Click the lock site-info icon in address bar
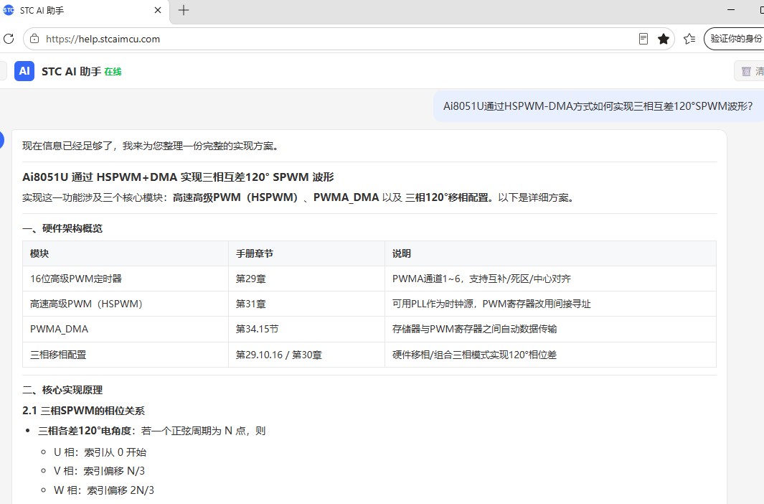The image size is (764, 504). (34, 39)
